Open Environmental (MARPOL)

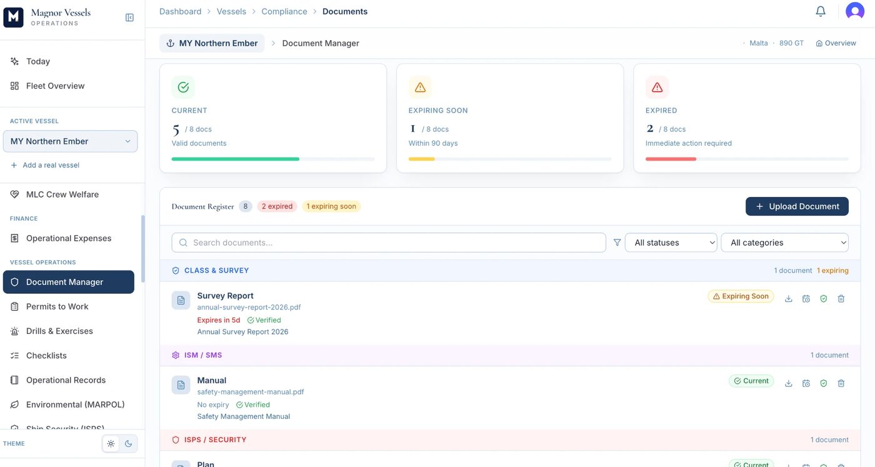[69, 404]
